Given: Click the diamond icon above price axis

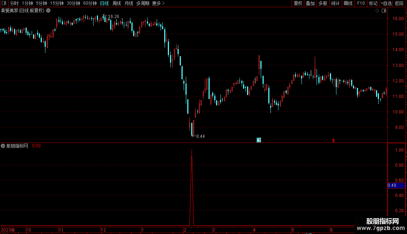Looking at the screenshot, I should (x=377, y=11).
